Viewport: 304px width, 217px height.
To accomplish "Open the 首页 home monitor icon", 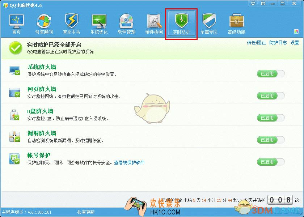I will pos(17,24).
